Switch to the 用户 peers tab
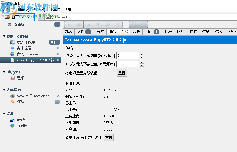The image size is (237, 152). point(152,32)
